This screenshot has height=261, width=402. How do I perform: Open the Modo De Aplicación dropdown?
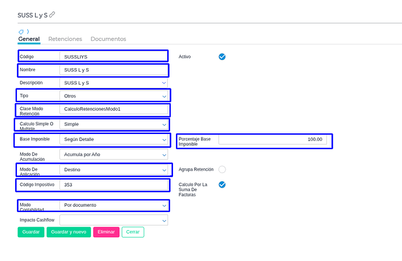click(114, 170)
